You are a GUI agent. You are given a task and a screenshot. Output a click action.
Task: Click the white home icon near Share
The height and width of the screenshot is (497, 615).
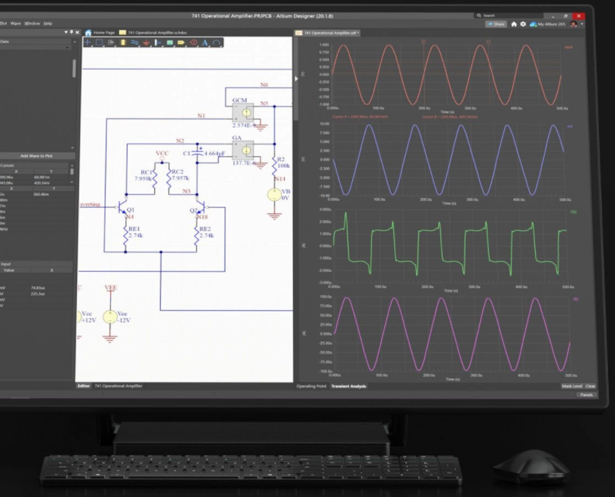(x=514, y=24)
